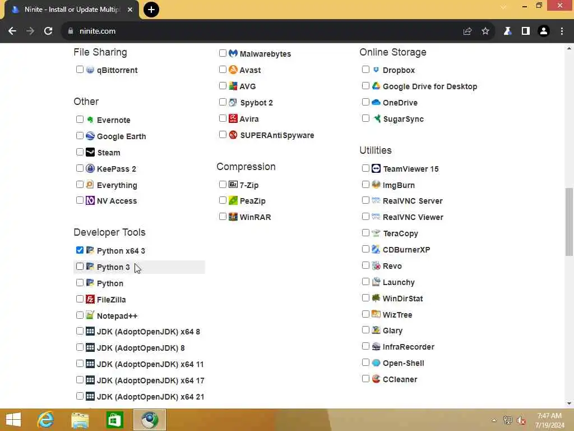Click the WinRAR books icon
Image resolution: width=574 pixels, height=431 pixels.
233,217
